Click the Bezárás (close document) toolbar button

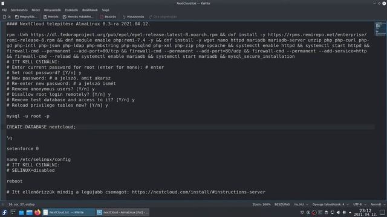(x=108, y=17)
